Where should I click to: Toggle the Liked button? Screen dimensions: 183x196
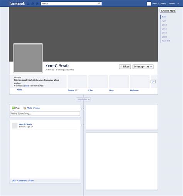[x=125, y=67]
